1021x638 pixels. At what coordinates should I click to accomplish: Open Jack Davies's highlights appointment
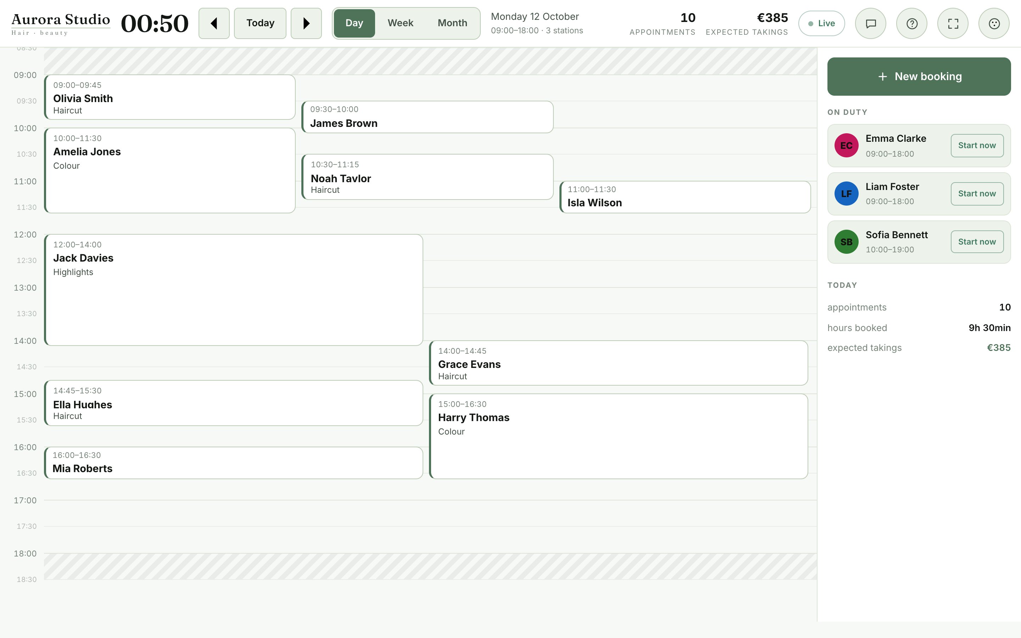point(233,290)
